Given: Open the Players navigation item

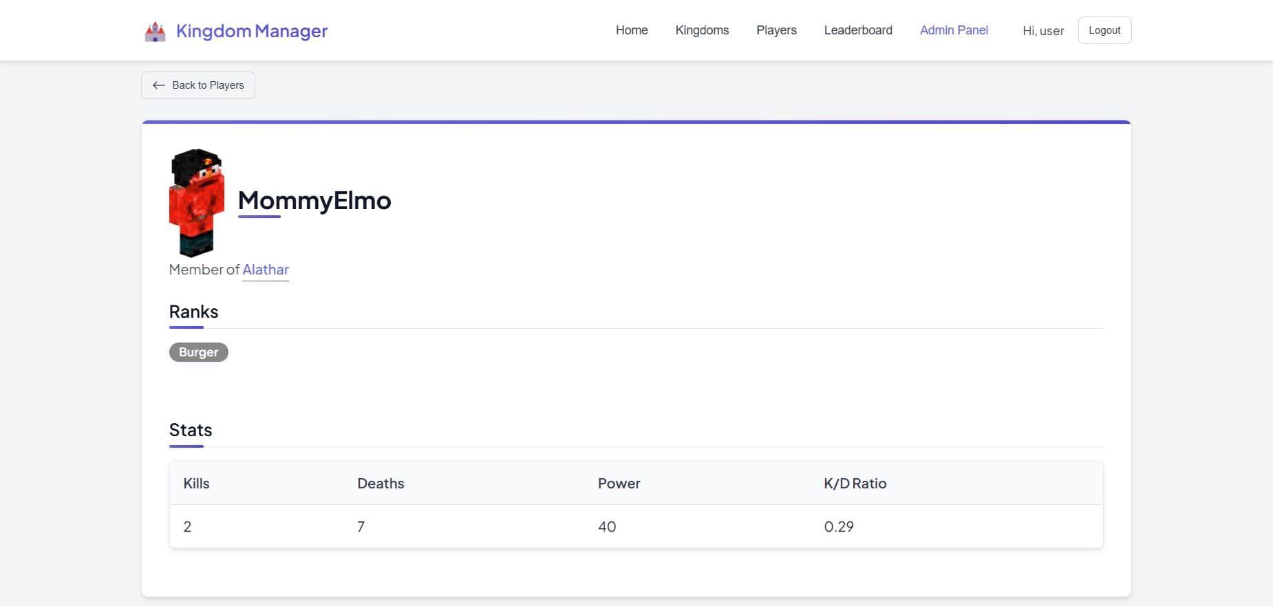Looking at the screenshot, I should pos(776,30).
